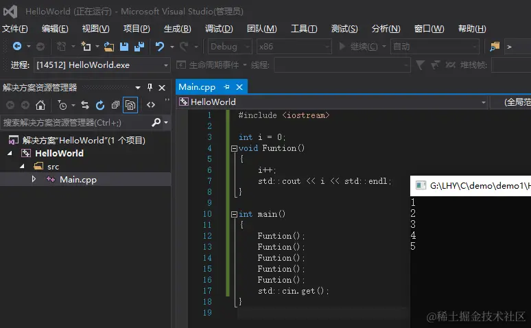Click the thread filter funnel icon
Viewport: 531px width, 328px height.
[x=420, y=65]
